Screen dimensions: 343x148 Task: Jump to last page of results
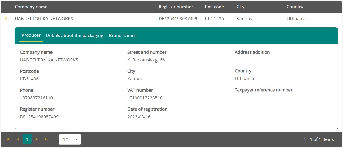(46, 139)
